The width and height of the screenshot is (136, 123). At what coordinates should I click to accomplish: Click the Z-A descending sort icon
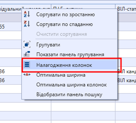tap(27, 24)
